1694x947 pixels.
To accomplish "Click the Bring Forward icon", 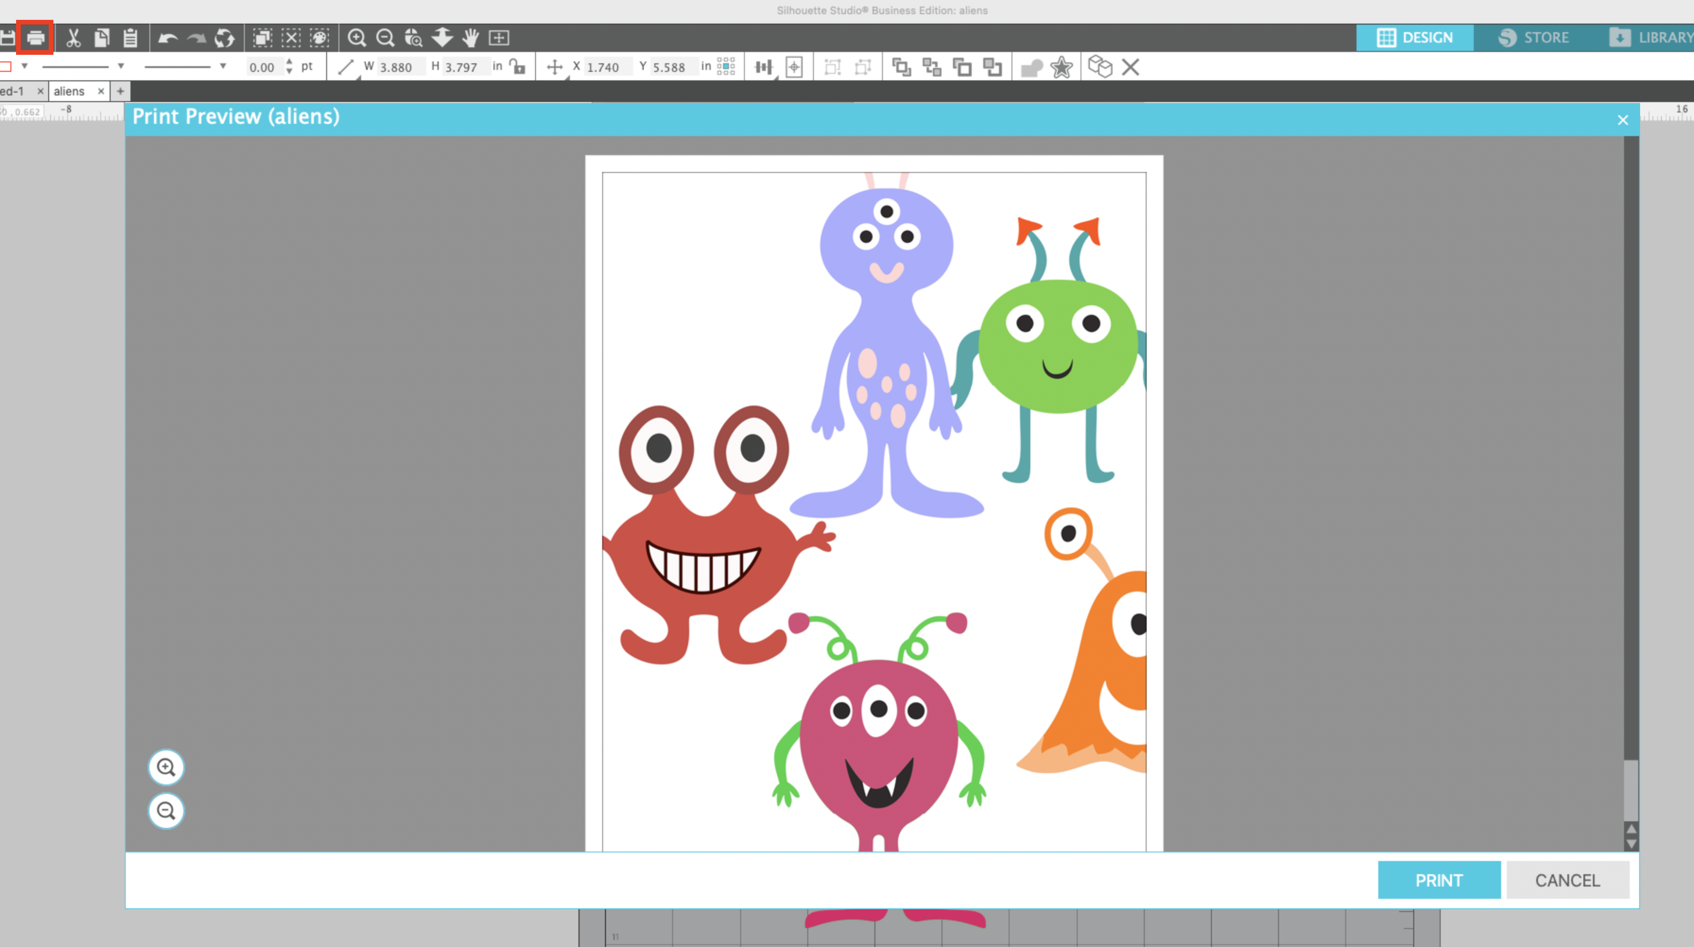I will (x=962, y=67).
